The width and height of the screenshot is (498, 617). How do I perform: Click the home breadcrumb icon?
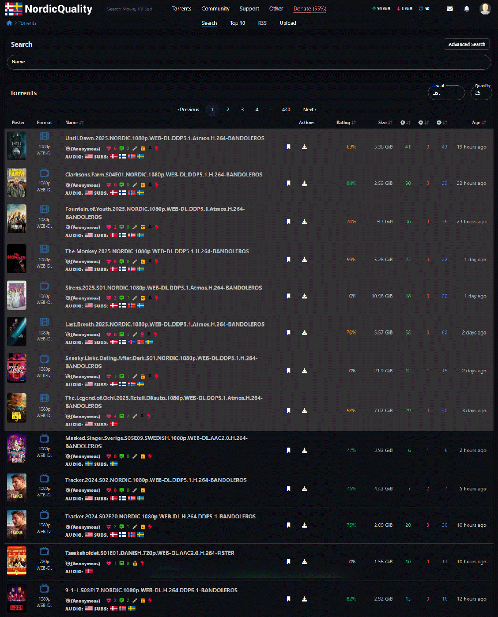coord(9,23)
